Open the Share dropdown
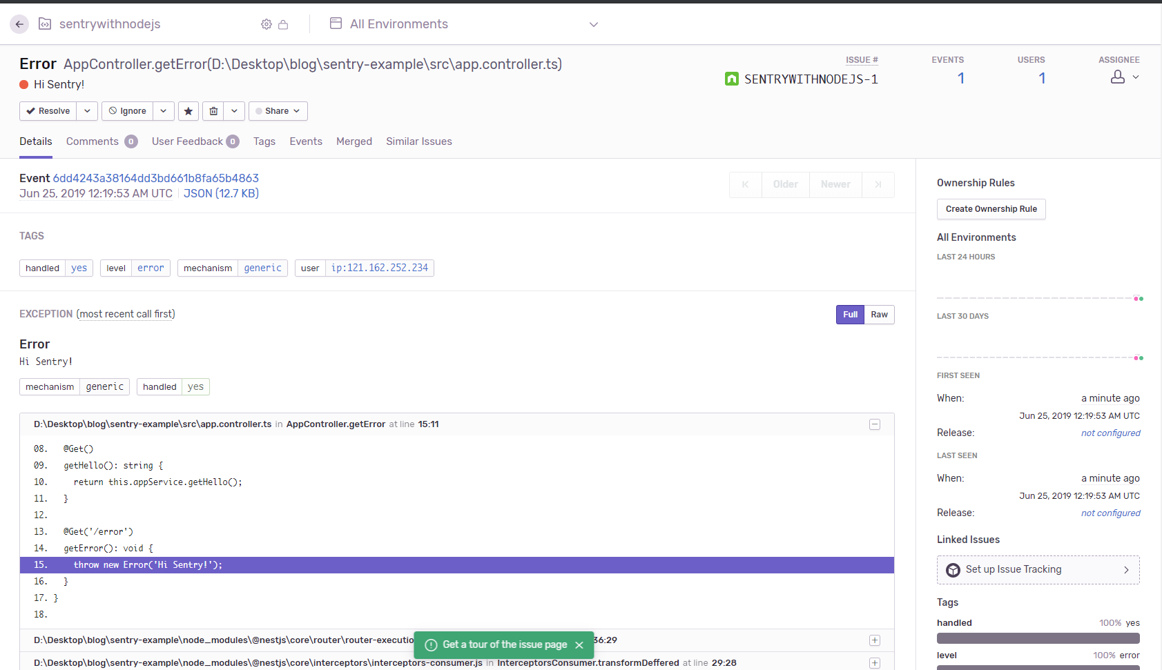Screen dimensions: 1162x670 278,111
